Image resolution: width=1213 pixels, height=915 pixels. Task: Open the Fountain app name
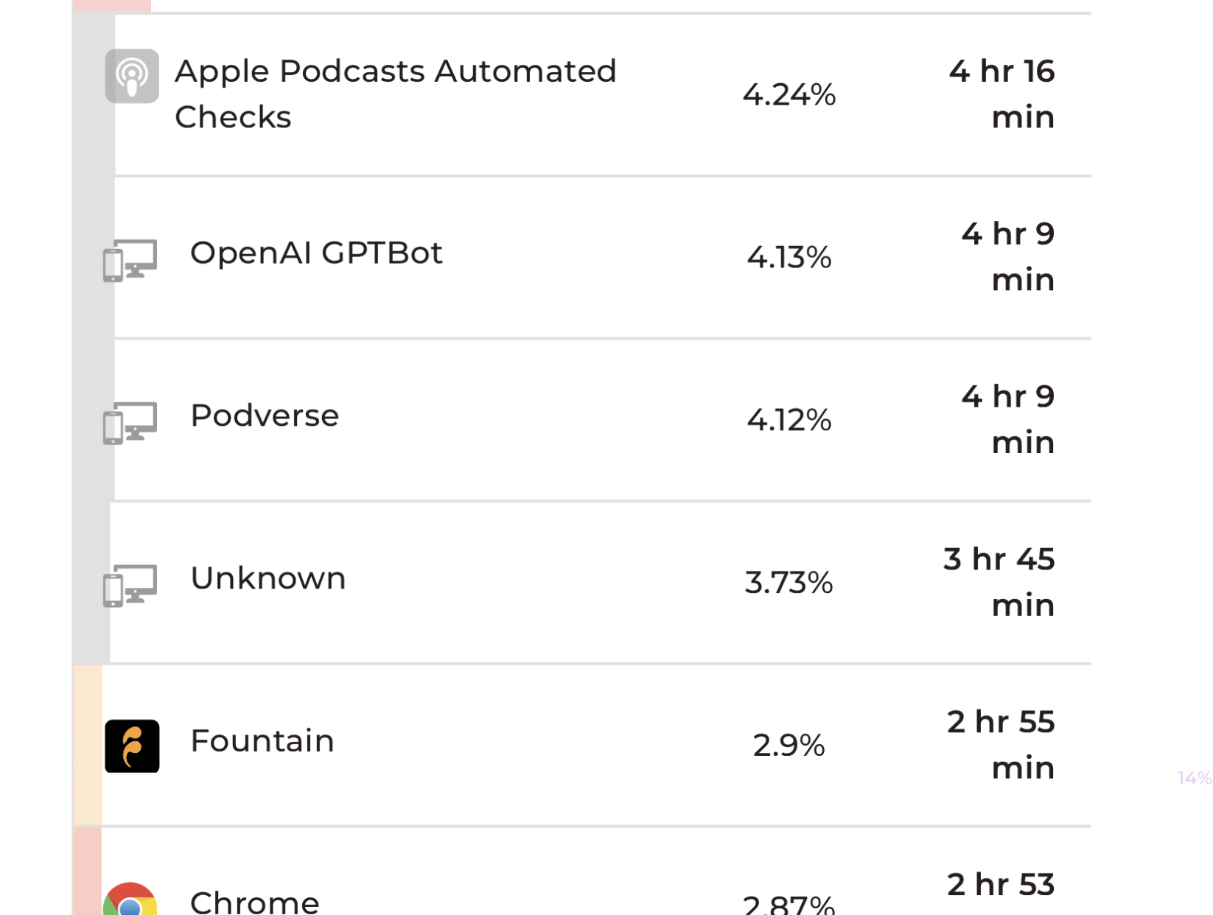[x=262, y=741]
